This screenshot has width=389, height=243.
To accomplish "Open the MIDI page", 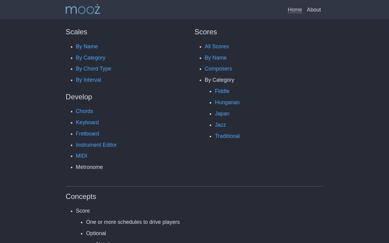I will click(x=81, y=156).
